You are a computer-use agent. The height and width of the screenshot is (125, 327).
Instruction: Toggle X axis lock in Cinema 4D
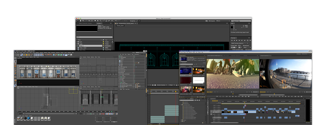click(35, 55)
